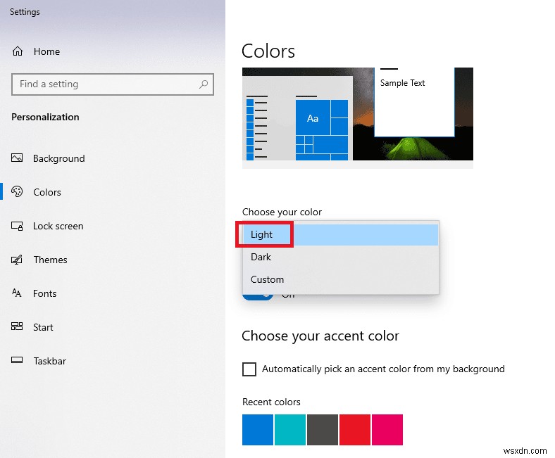Go to Background settings
Viewport: 555px width, 458px height.
pyautogui.click(x=113, y=158)
